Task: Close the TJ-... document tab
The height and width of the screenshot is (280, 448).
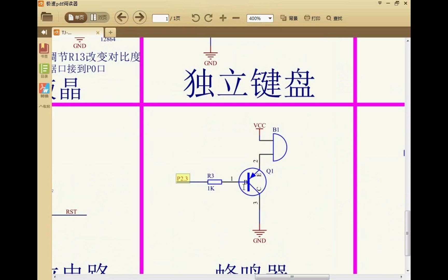Action: (x=98, y=33)
